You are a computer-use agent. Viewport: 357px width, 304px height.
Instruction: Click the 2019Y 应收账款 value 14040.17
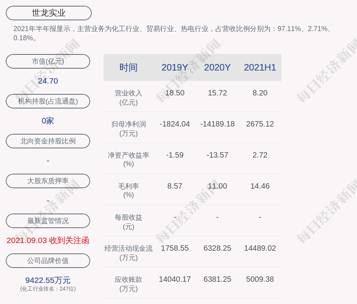click(x=175, y=279)
